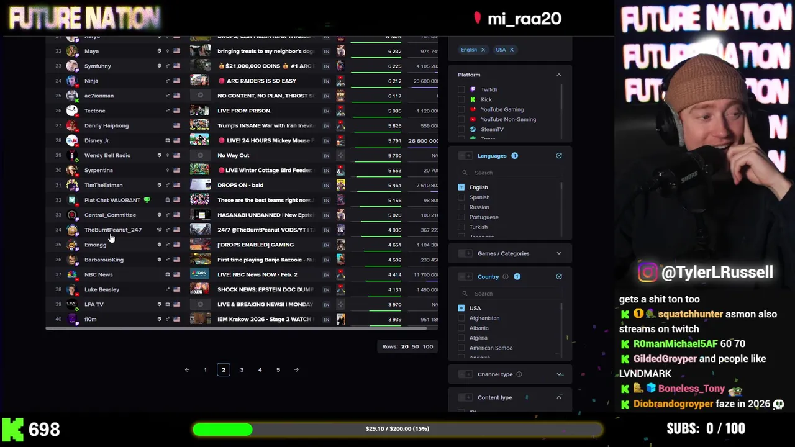Reset the Languages filter with refresh icon
795x447 pixels.
[x=558, y=156]
